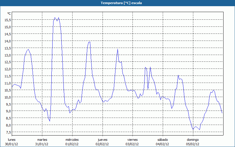Click the highest temperature peak on martes

pyautogui.click(x=55, y=18)
